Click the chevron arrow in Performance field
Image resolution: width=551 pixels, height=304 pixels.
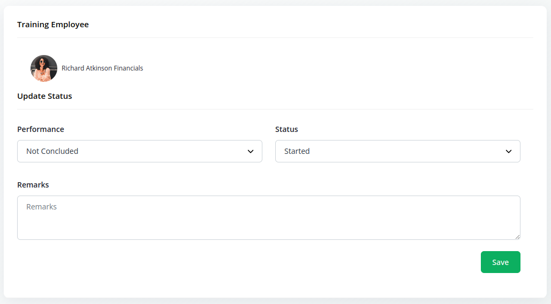[x=251, y=152]
